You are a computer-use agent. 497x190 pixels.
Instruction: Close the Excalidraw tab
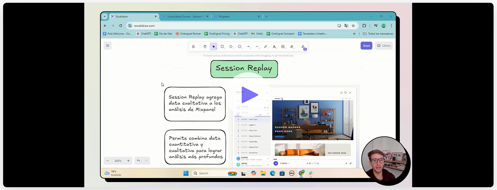point(156,16)
